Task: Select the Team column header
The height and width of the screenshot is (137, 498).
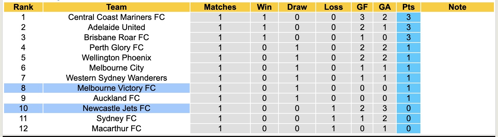Action: click(x=116, y=7)
